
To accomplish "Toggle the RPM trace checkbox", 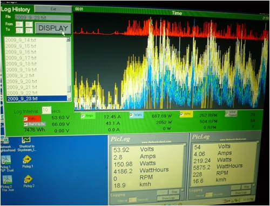I will (181, 114).
